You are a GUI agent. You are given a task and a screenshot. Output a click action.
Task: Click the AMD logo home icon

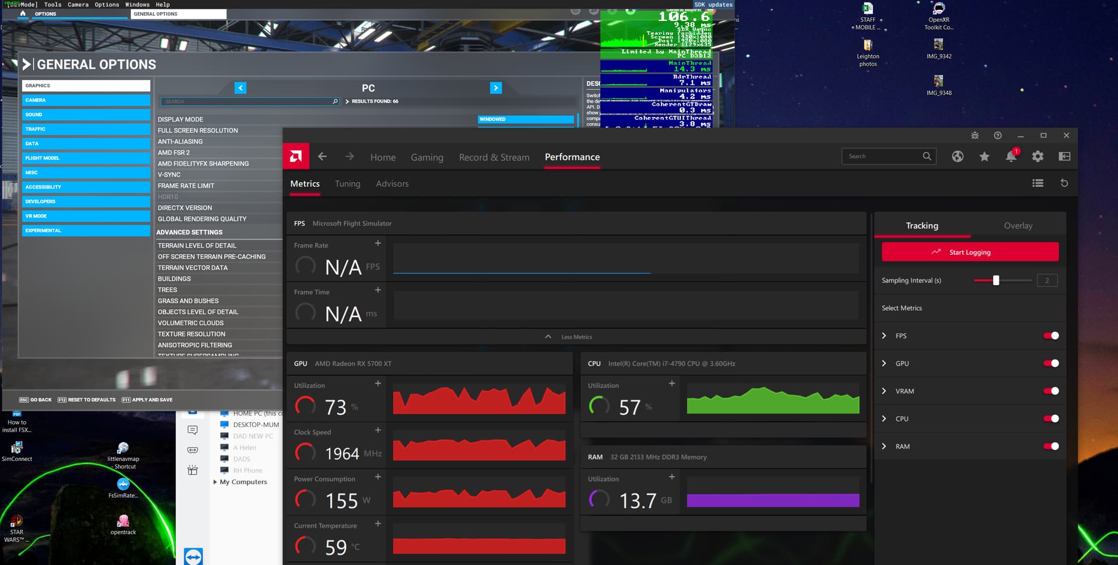click(x=296, y=157)
